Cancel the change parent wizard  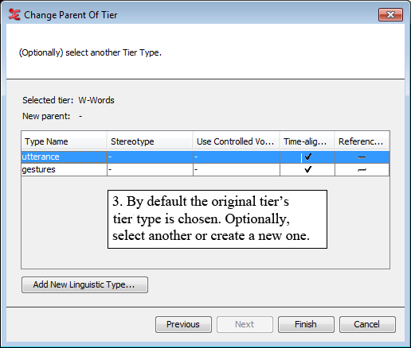[x=367, y=324]
